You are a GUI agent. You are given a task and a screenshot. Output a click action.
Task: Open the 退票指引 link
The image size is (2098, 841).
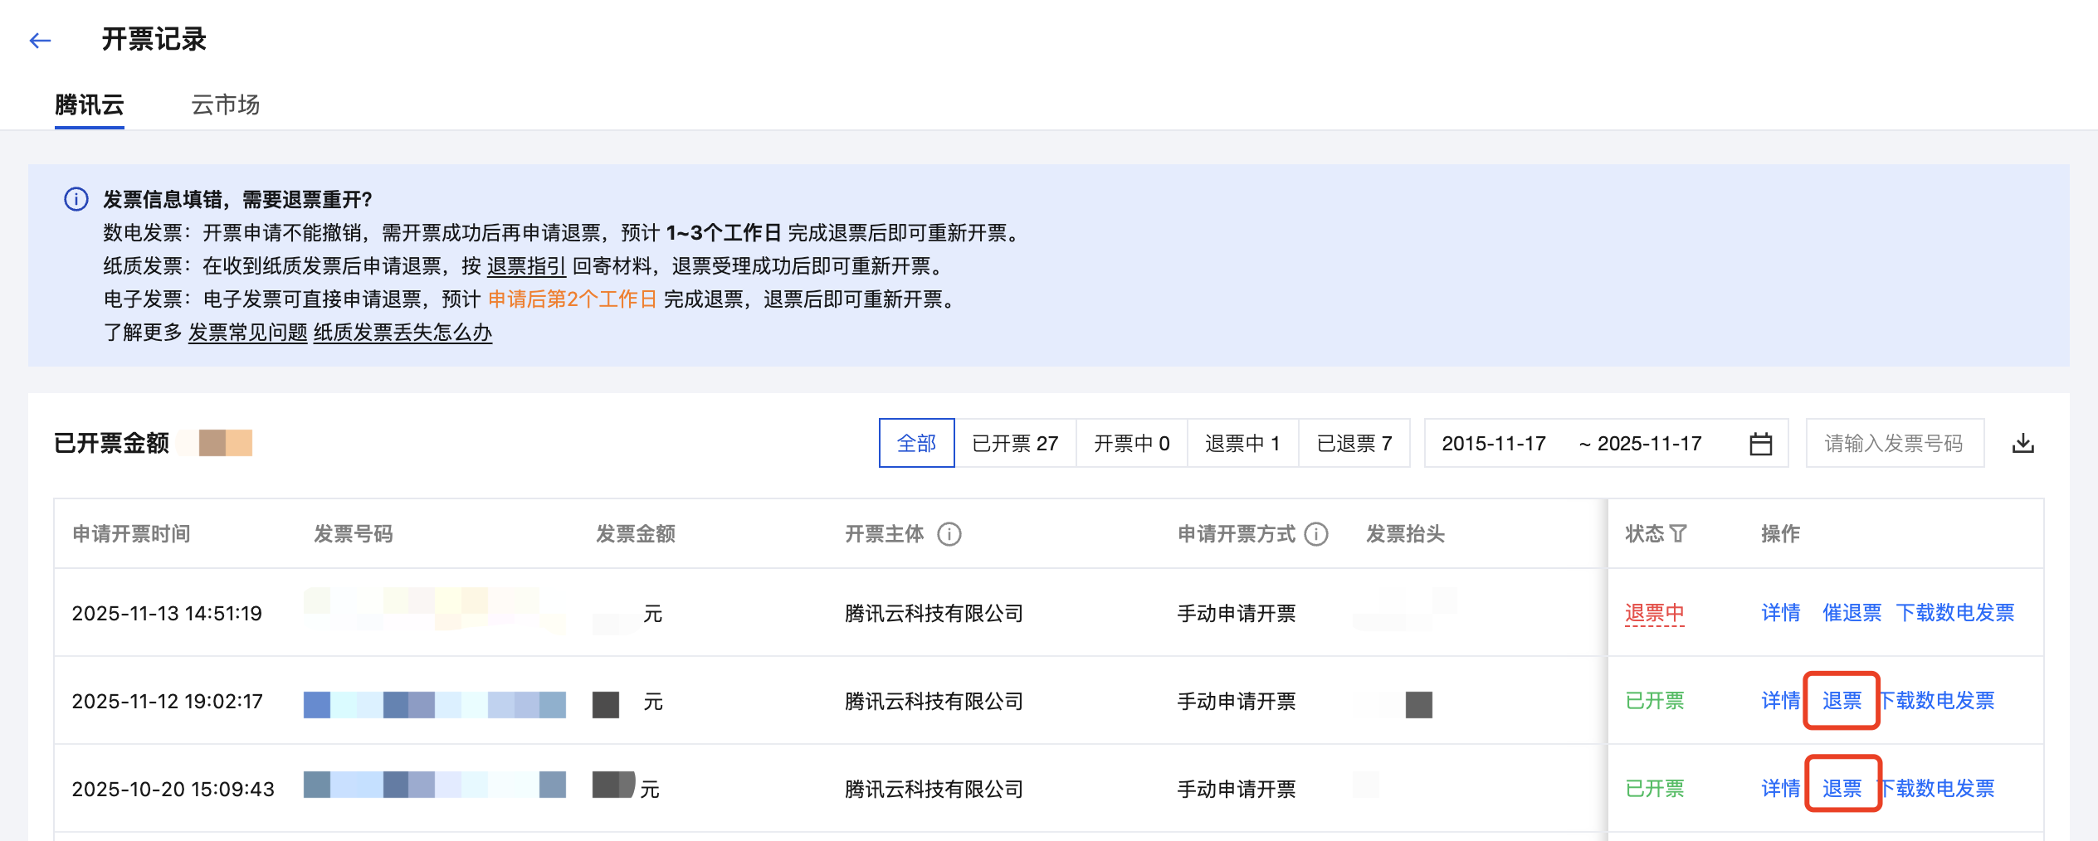click(x=526, y=266)
